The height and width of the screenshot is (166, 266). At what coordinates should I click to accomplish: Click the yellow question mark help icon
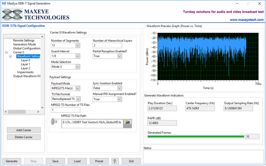point(115,161)
